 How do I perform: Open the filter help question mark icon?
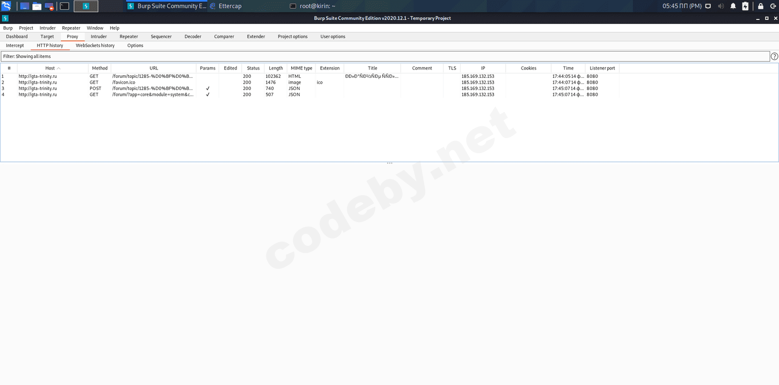pyautogui.click(x=774, y=56)
